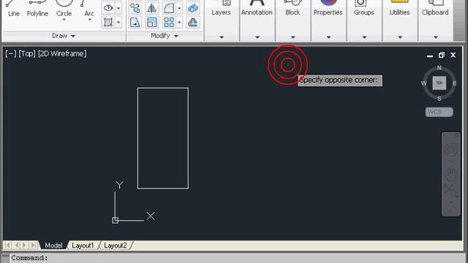
Task: Expand arrow under Block panel
Action: 292,37
